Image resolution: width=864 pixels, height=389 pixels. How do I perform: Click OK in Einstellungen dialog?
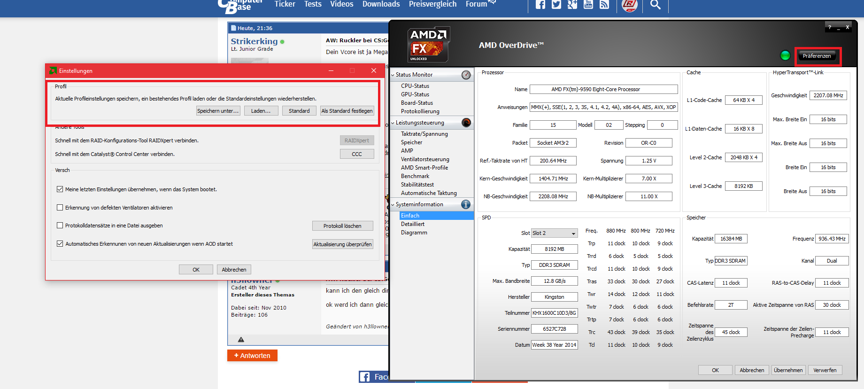[x=196, y=270]
